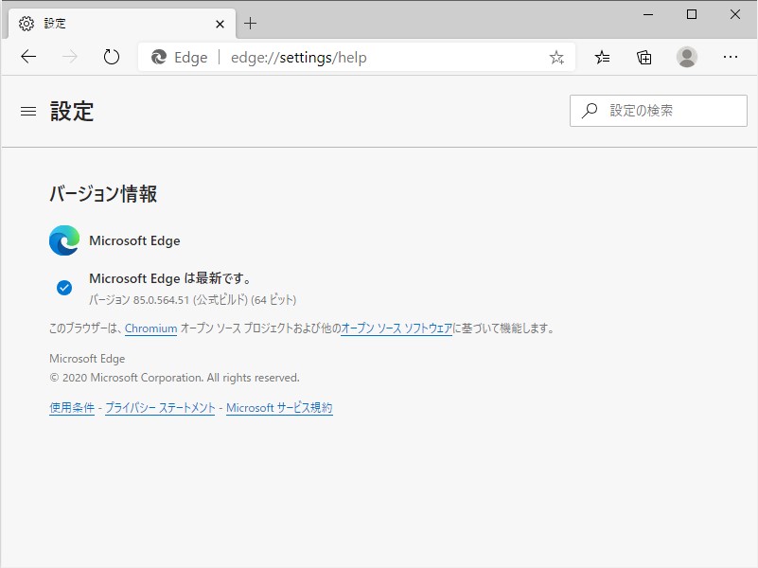Open the browser options via ellipsis icon
758x568 pixels.
coord(730,57)
